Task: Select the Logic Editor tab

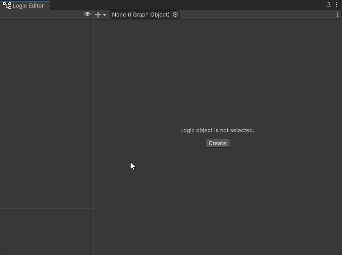Action: click(25, 6)
